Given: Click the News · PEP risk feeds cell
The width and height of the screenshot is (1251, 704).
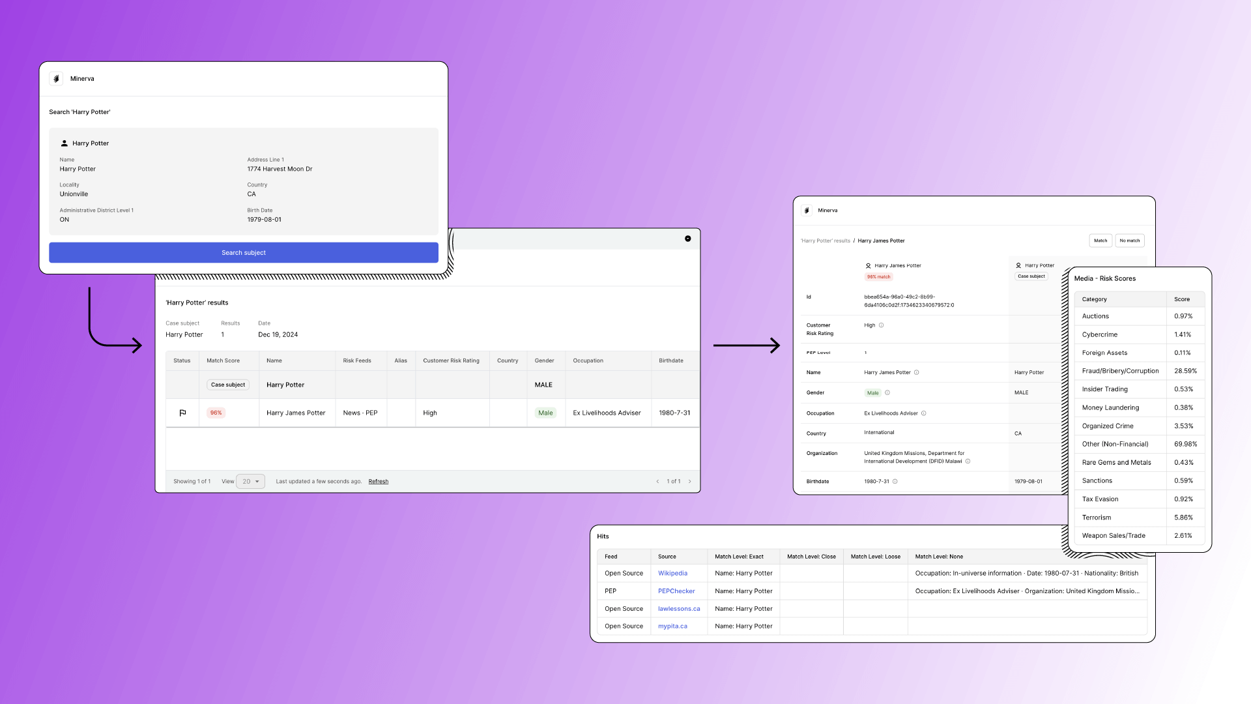Looking at the screenshot, I should point(360,413).
